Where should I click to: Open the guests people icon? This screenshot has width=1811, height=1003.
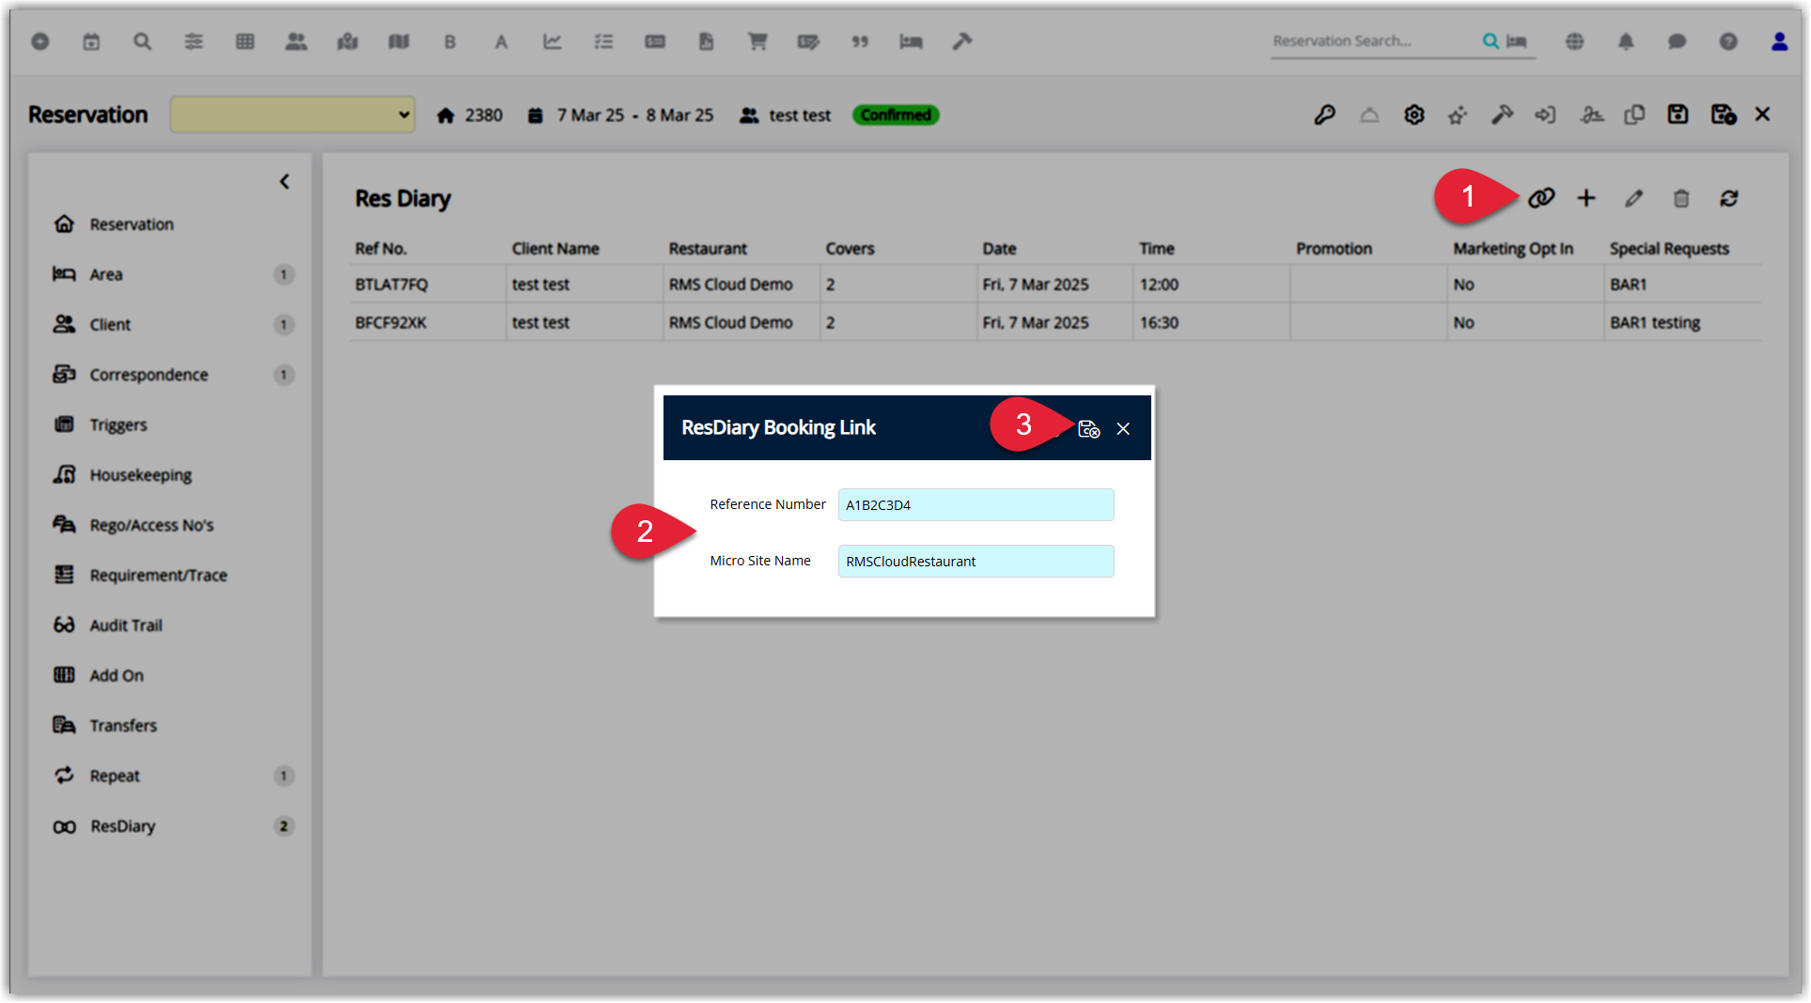(x=296, y=41)
